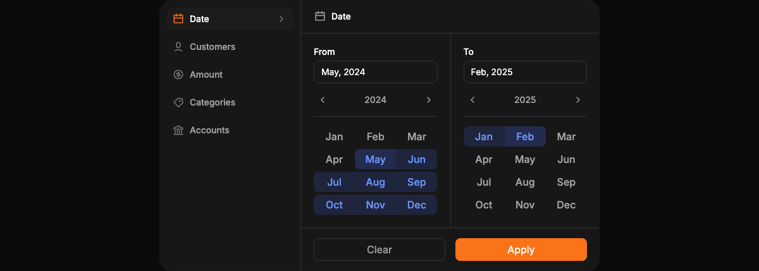Pick Dec in the To calendar

[566, 205]
